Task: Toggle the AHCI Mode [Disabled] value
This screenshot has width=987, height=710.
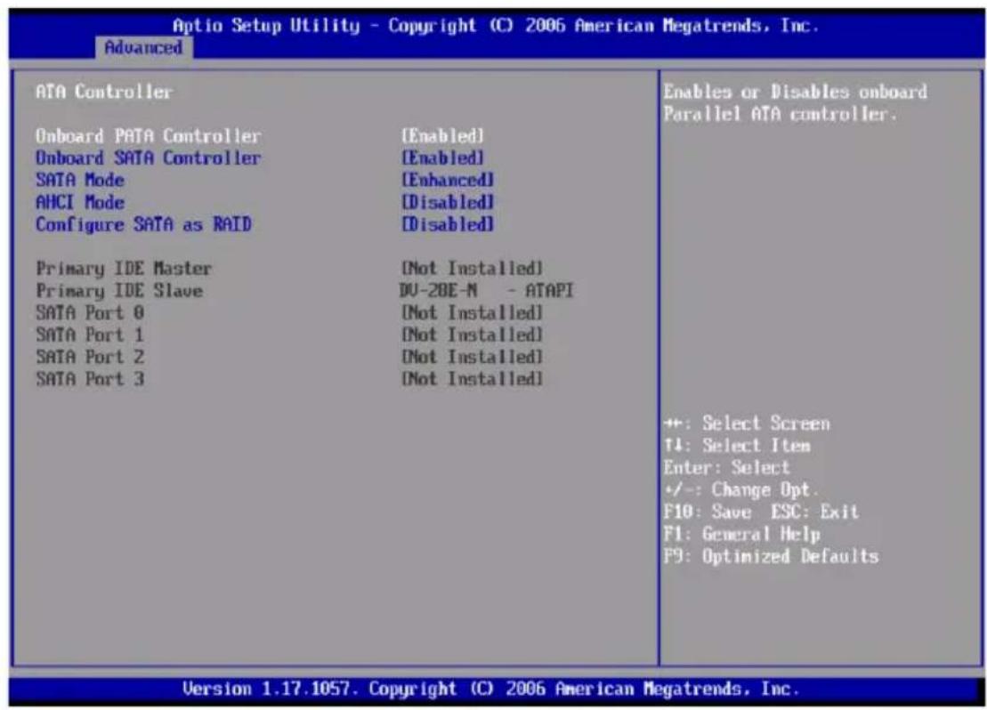Action: pyautogui.click(x=448, y=202)
